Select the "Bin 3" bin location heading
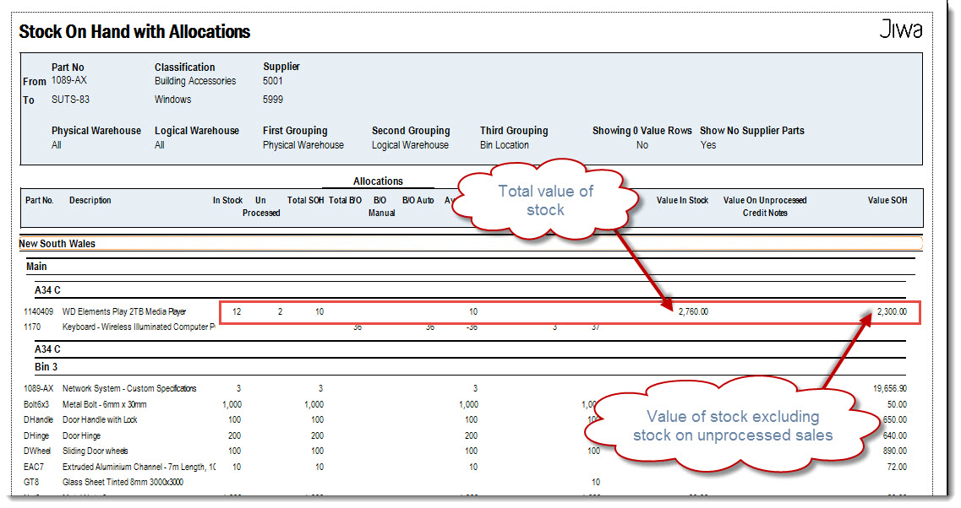The height and width of the screenshot is (508, 961). tap(46, 366)
